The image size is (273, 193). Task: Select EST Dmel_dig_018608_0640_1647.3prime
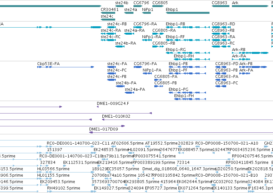point(179,169)
